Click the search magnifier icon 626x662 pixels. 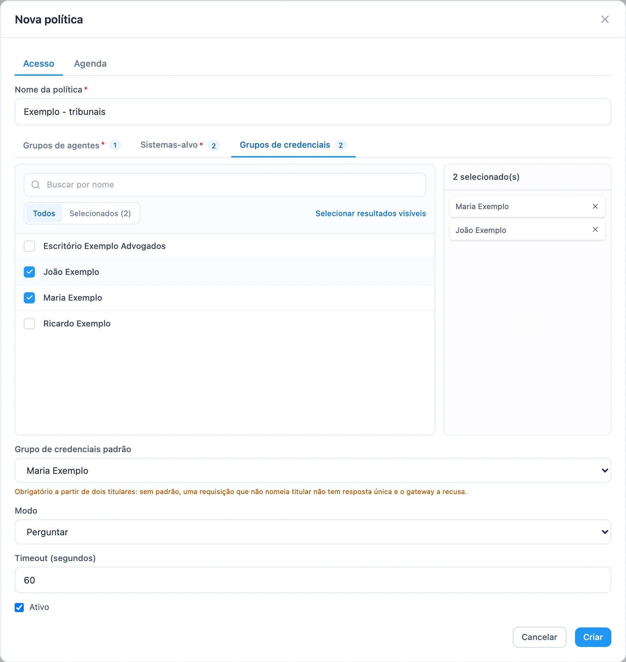pos(36,185)
